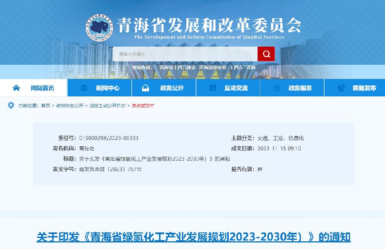
Task: Open the 新闻中心 navigation tab
Action: [x=107, y=88]
